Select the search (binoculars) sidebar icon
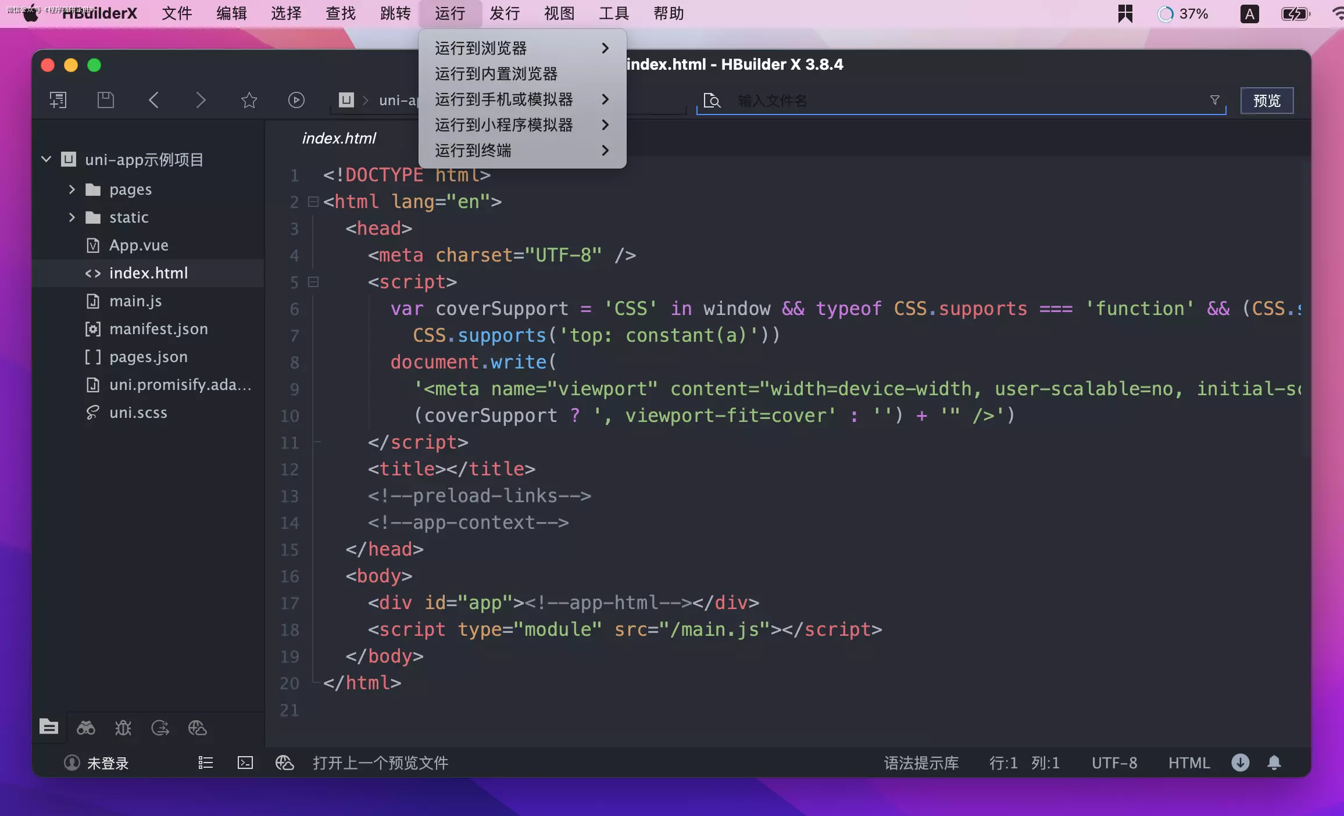Viewport: 1344px width, 816px height. click(86, 727)
